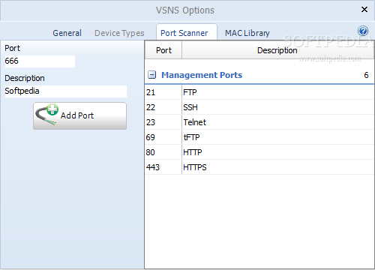This screenshot has height=270, width=375.
Task: Click the Description field containing Softpedia
Action: pos(66,91)
